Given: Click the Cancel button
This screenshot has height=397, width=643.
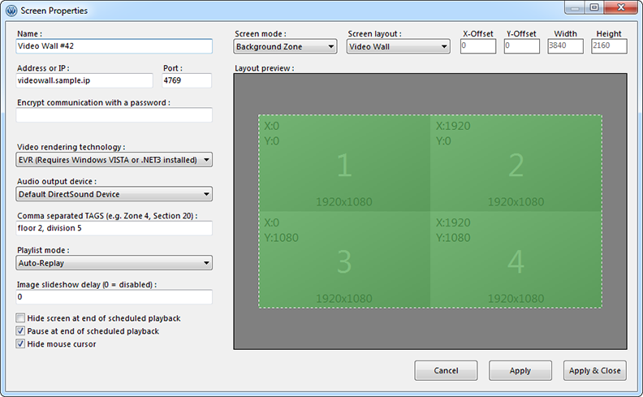Looking at the screenshot, I should coord(446,370).
